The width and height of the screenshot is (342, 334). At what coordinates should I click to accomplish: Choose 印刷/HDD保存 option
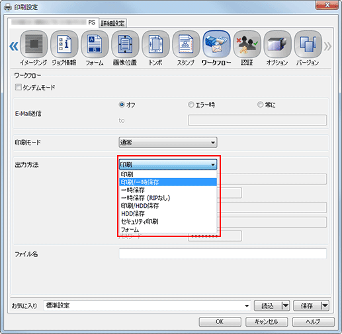[168, 206]
